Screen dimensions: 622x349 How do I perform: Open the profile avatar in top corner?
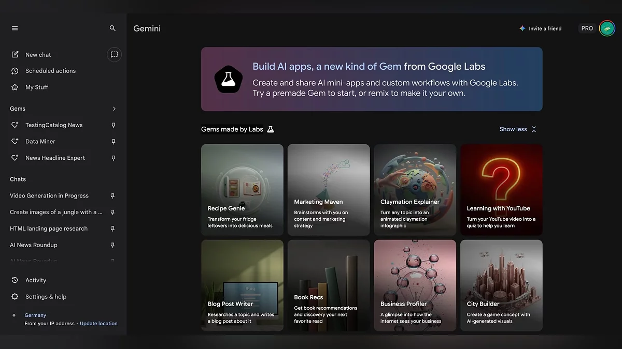pyautogui.click(x=607, y=28)
